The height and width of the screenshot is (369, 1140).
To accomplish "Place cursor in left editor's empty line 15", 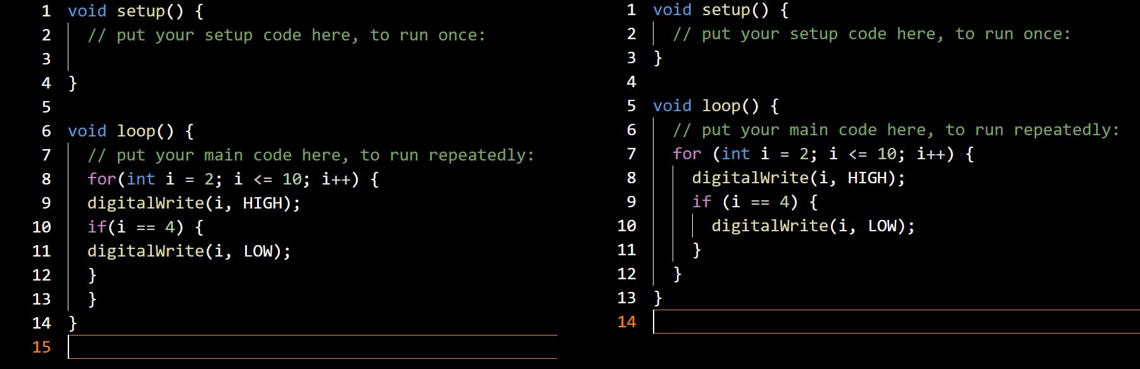I will click(310, 347).
